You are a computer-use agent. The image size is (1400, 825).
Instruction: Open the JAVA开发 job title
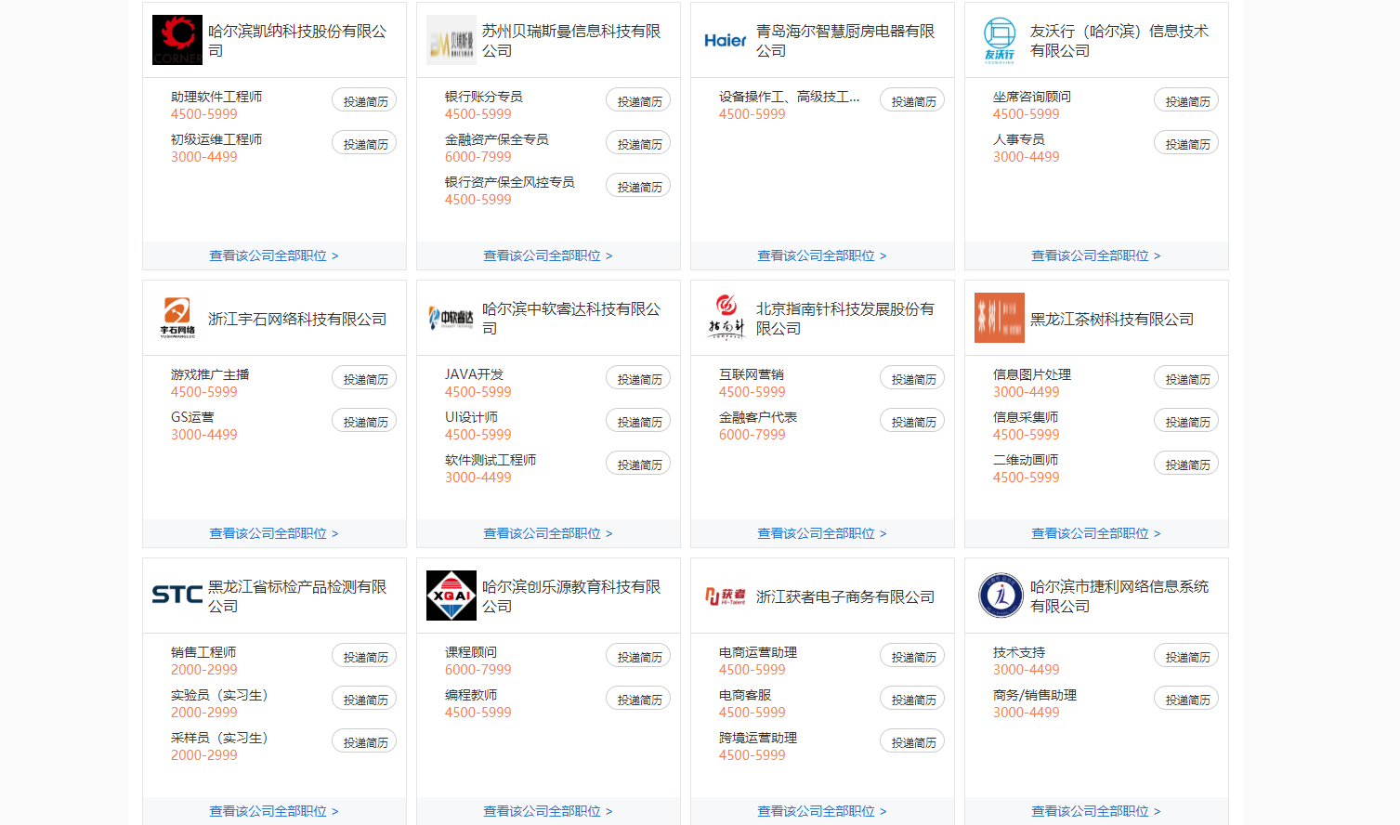coord(474,374)
